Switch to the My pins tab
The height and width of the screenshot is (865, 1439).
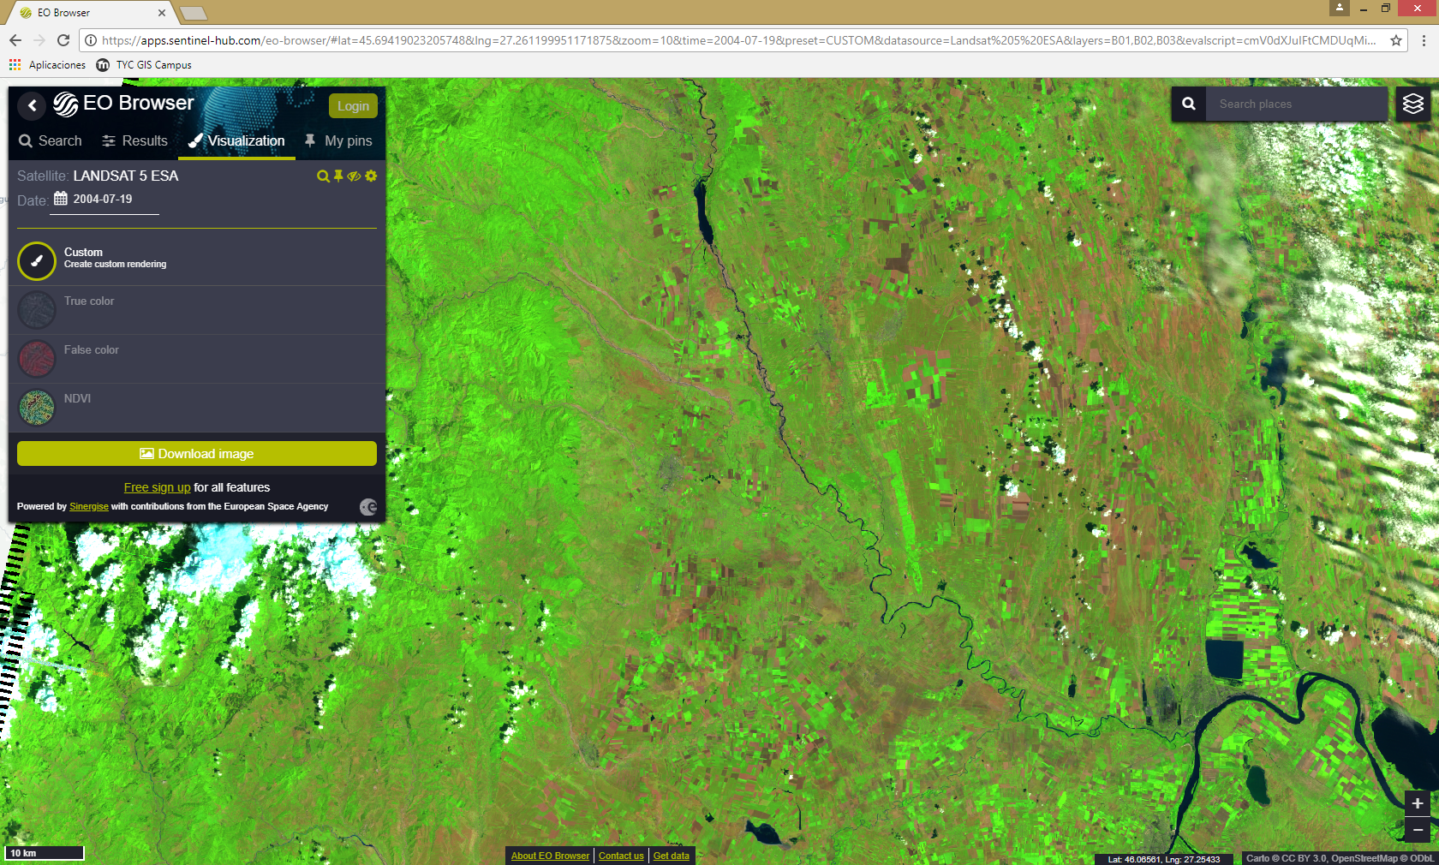[x=338, y=141]
